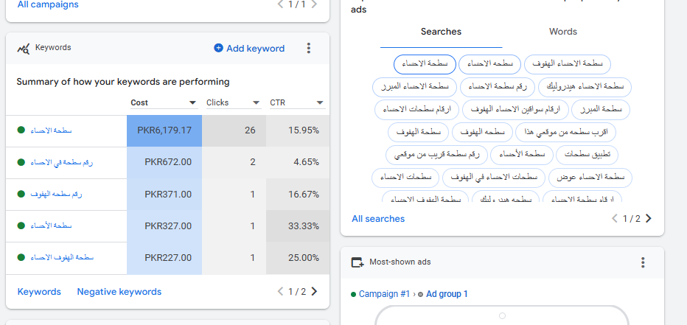Click the Most-shown ads card icon
This screenshot has width=687, height=325.
click(358, 262)
